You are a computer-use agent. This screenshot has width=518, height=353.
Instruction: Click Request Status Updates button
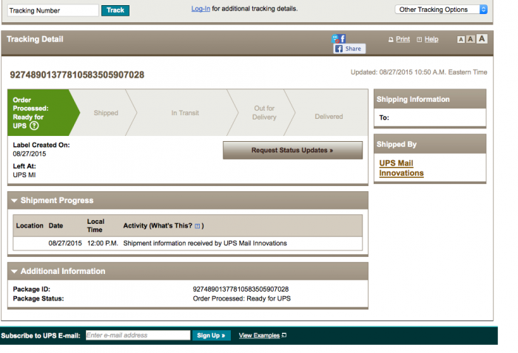[292, 151]
